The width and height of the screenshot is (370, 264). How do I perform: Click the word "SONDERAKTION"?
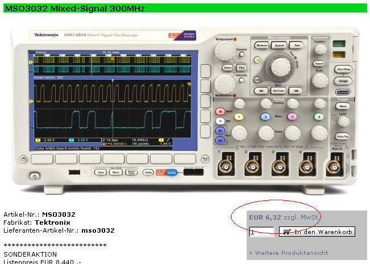click(30, 254)
